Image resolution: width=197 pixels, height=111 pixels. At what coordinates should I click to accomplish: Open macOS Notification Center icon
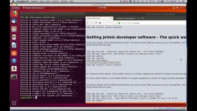(x=183, y=1)
